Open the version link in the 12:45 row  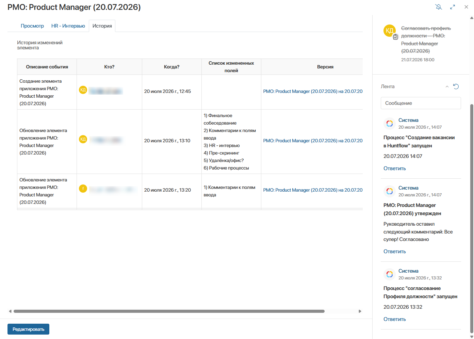tap(313, 91)
